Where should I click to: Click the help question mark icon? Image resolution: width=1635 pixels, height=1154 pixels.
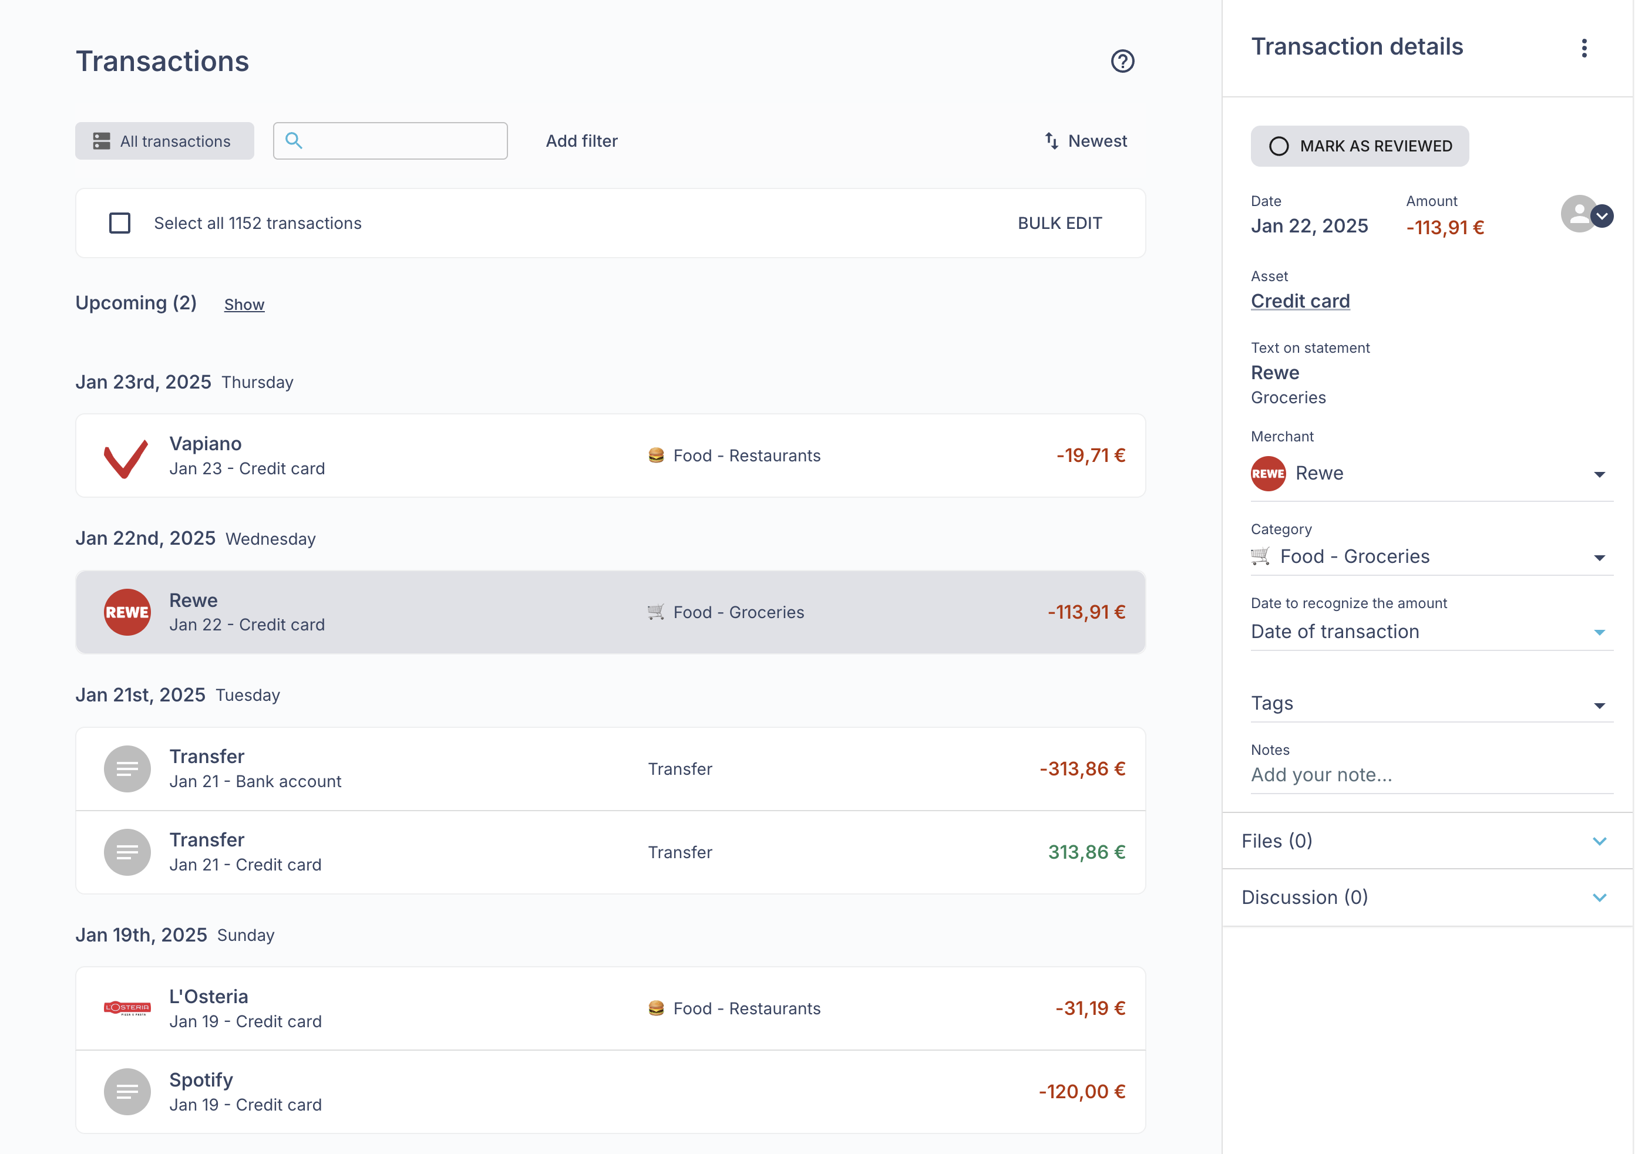[x=1122, y=61]
